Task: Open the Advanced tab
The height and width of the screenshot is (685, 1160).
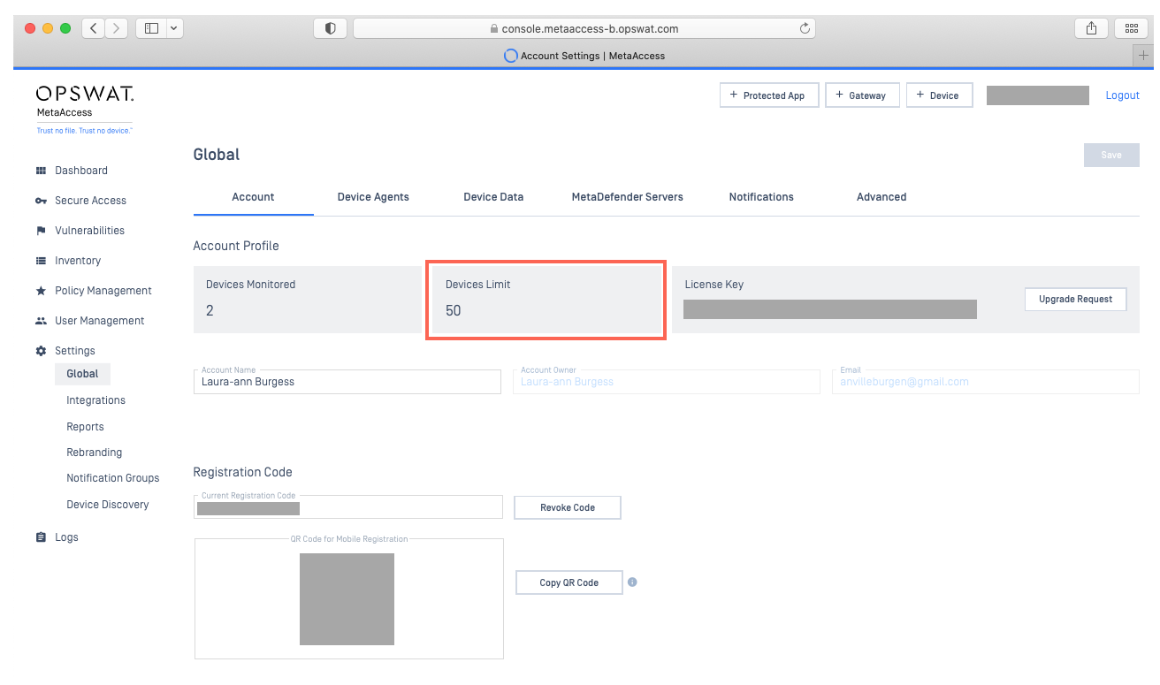Action: coord(881,197)
